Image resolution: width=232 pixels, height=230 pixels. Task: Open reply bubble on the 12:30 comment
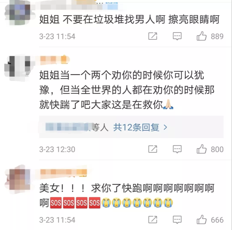pos(177,149)
